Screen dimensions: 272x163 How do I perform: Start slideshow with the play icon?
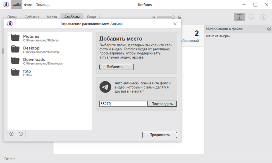tap(263, 17)
